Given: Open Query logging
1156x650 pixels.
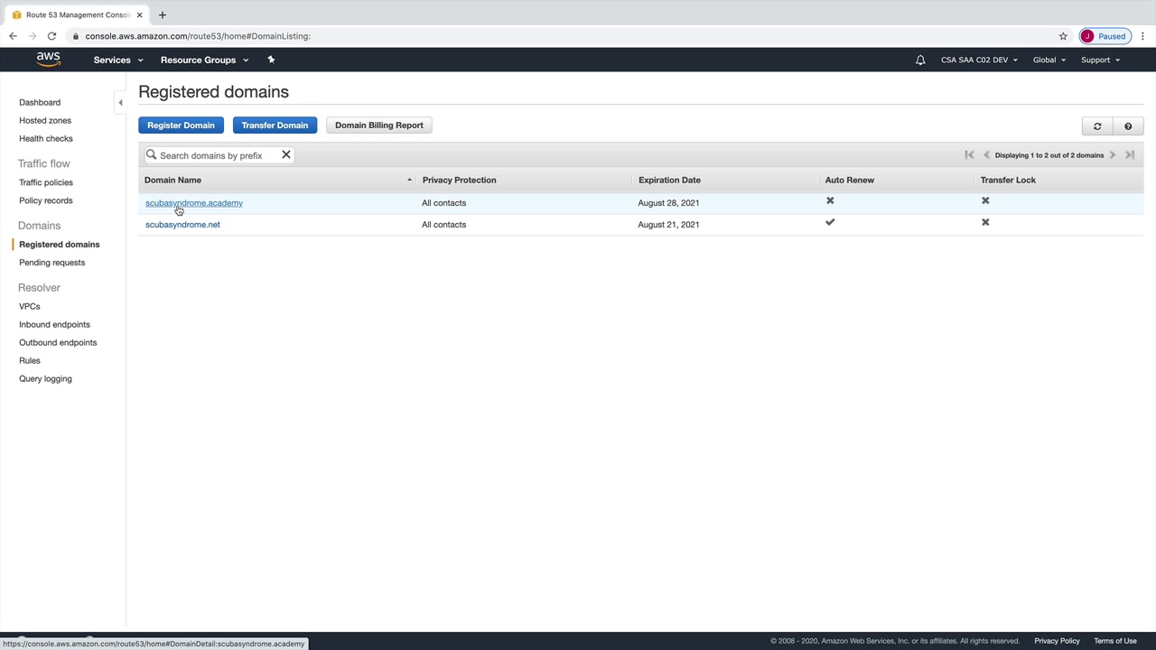Looking at the screenshot, I should point(45,378).
